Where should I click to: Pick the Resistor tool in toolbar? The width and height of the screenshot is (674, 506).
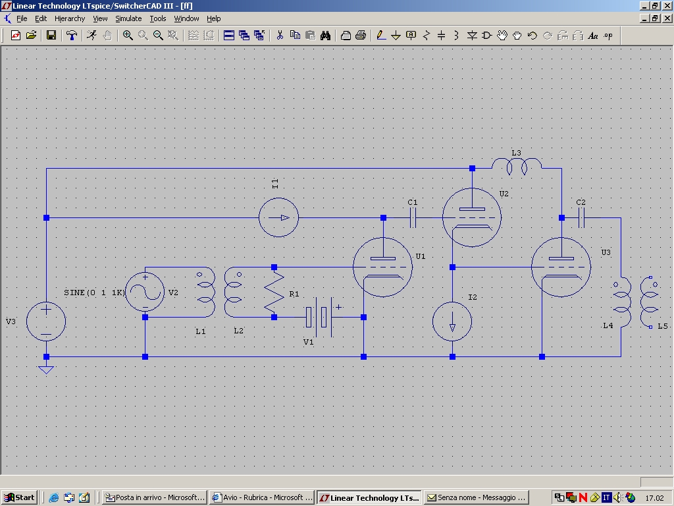pos(427,36)
